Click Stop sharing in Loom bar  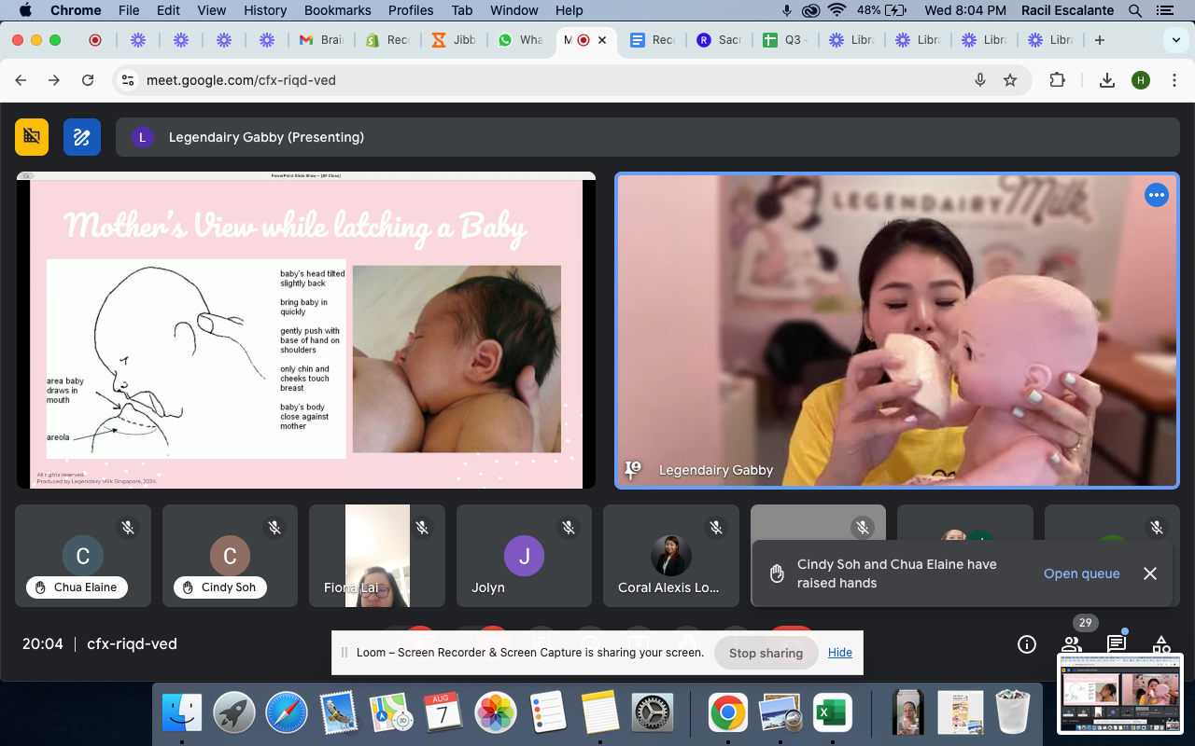766,653
